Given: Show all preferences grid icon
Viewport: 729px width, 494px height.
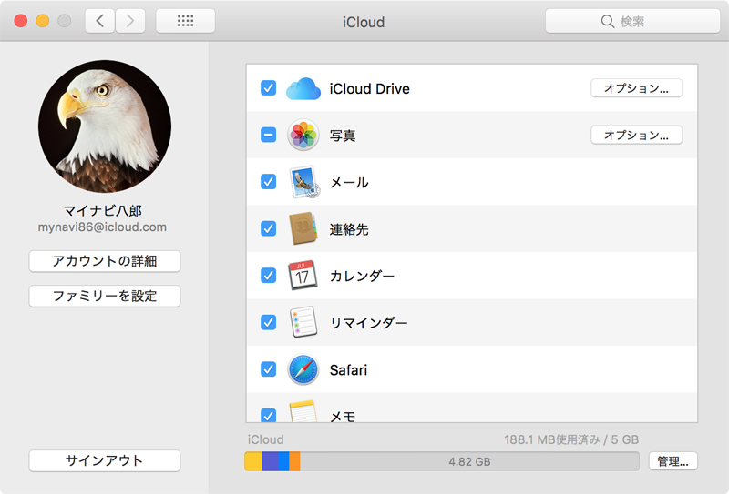Looking at the screenshot, I should (185, 21).
